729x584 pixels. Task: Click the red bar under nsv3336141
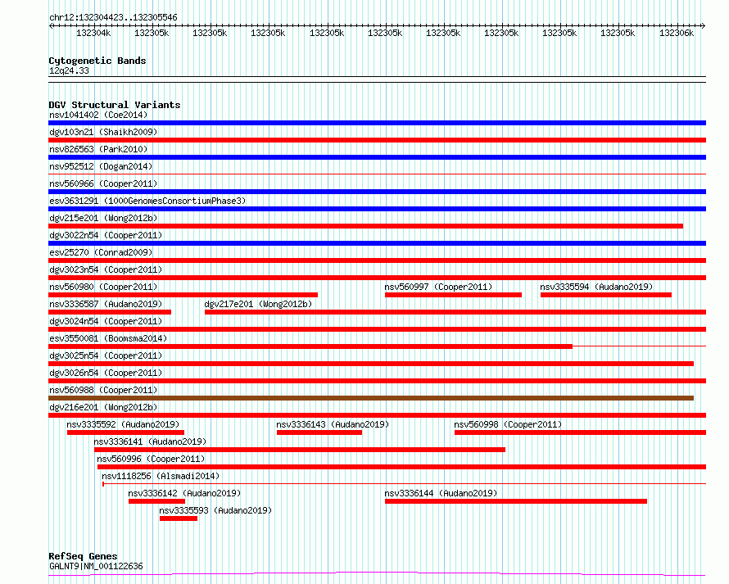(x=300, y=450)
